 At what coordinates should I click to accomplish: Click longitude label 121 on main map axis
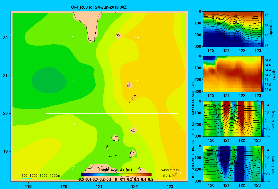click(x=99, y=186)
